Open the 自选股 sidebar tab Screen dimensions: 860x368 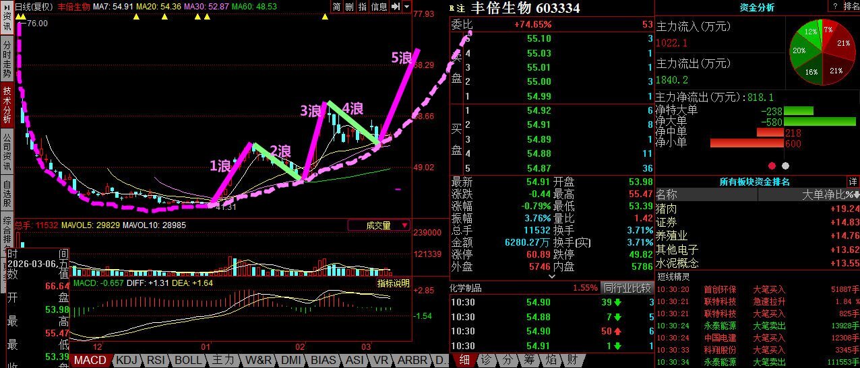coord(7,193)
